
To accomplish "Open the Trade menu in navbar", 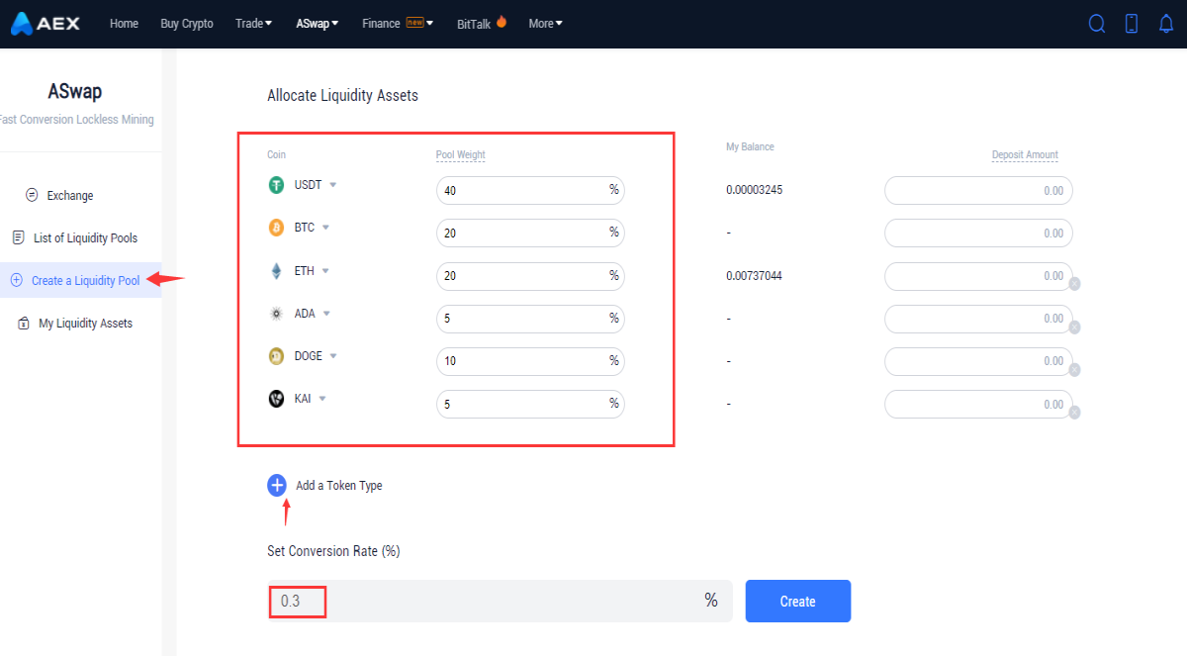I will click(x=253, y=24).
